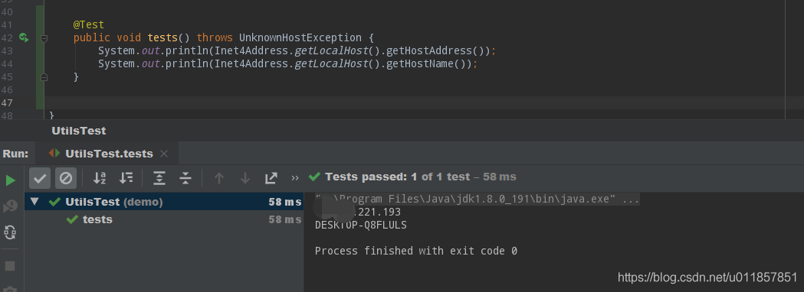Collapse the UtilsTest (demo) tree node

(x=34, y=202)
